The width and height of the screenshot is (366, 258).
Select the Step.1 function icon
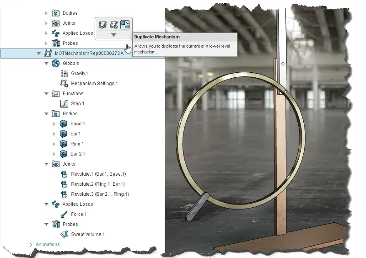[64, 103]
